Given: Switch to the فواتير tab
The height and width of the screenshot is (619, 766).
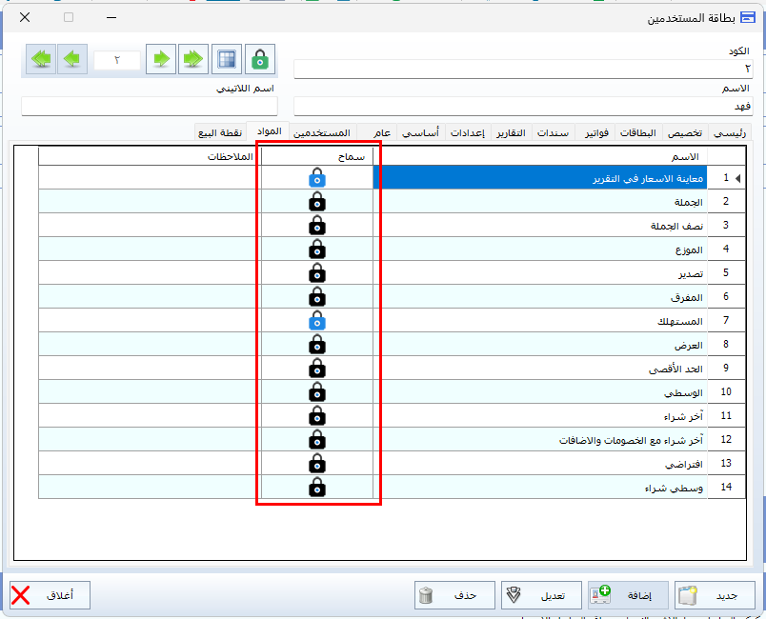Looking at the screenshot, I should pos(594,133).
